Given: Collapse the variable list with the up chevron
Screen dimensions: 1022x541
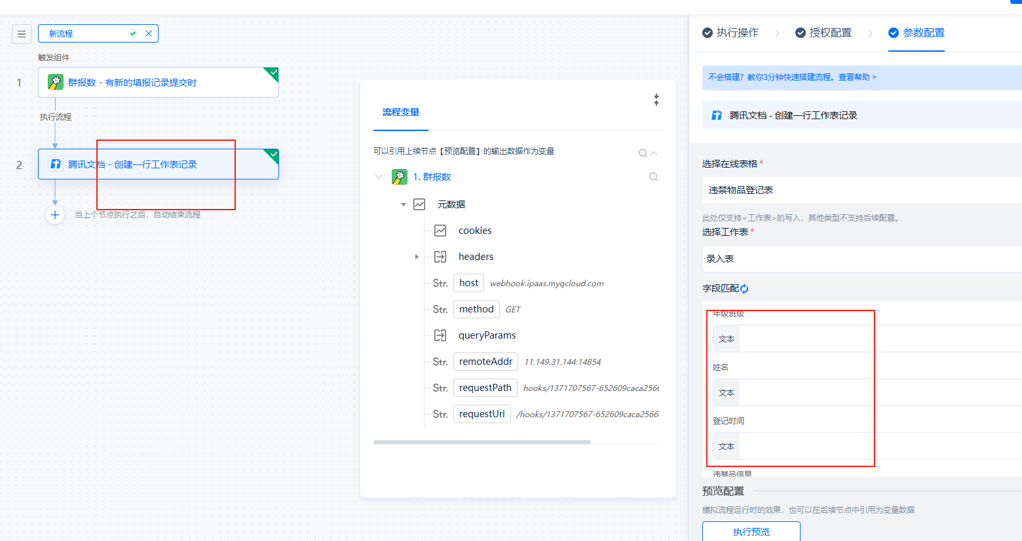Looking at the screenshot, I should [654, 153].
